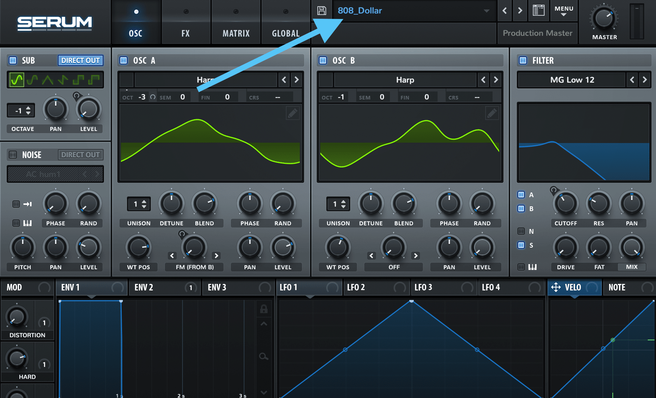Click the OSC B Harp wavetable name

tap(405, 80)
